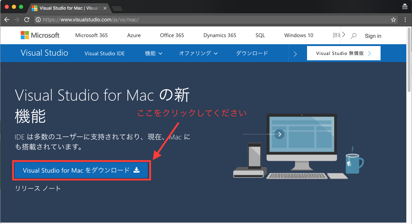Image resolution: width=412 pixels, height=224 pixels.
Task: Click the Visual Studio 無償版 button
Action: tap(343, 54)
